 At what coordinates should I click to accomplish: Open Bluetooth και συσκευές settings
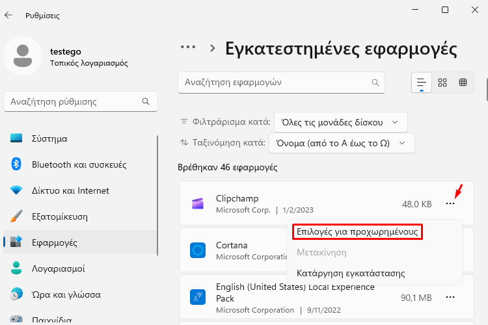80,164
